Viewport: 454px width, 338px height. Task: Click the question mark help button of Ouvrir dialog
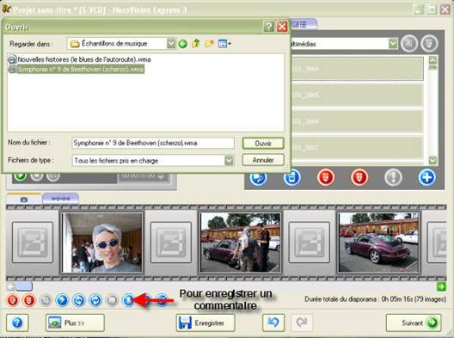[268, 27]
